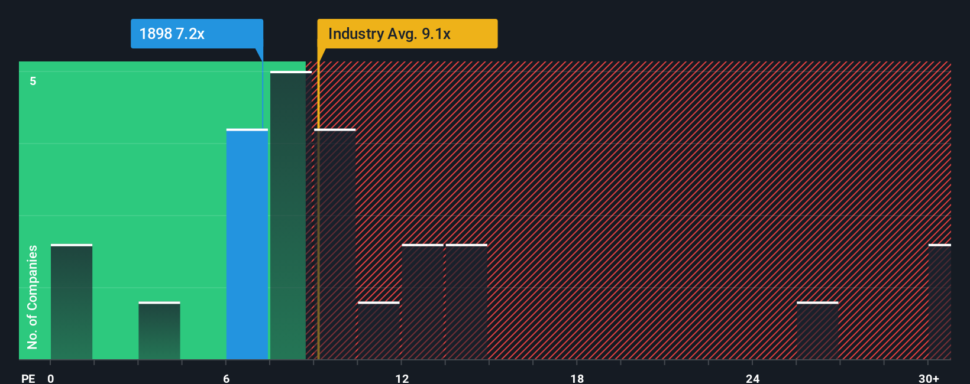Click the y-axis value '5'

point(33,81)
